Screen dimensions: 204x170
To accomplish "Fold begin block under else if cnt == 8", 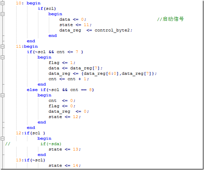I will pos(2,95).
